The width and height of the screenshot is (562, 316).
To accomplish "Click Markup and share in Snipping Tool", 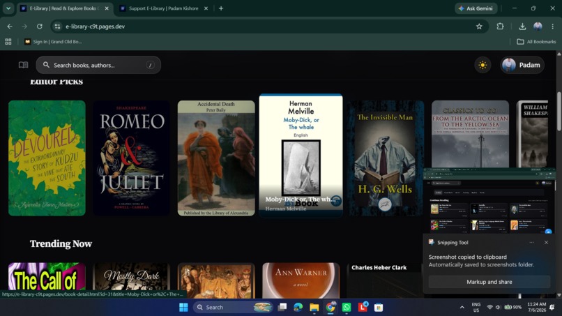I will click(489, 282).
